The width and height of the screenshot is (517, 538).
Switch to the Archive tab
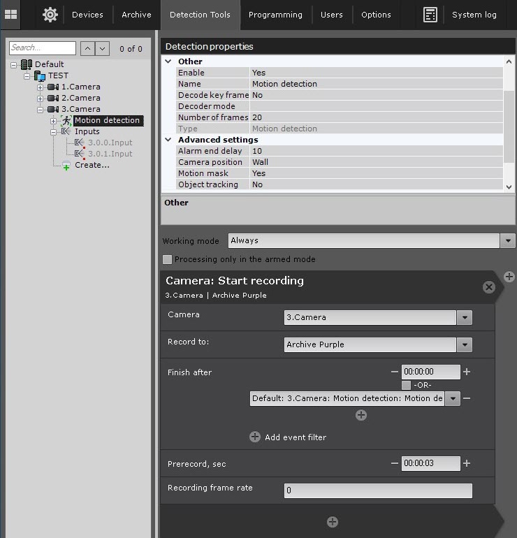(136, 15)
